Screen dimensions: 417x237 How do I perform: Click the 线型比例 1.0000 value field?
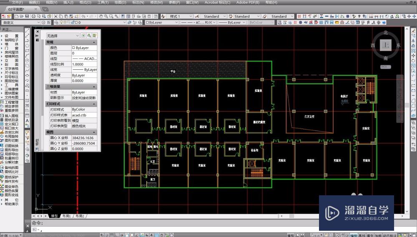coord(84,64)
